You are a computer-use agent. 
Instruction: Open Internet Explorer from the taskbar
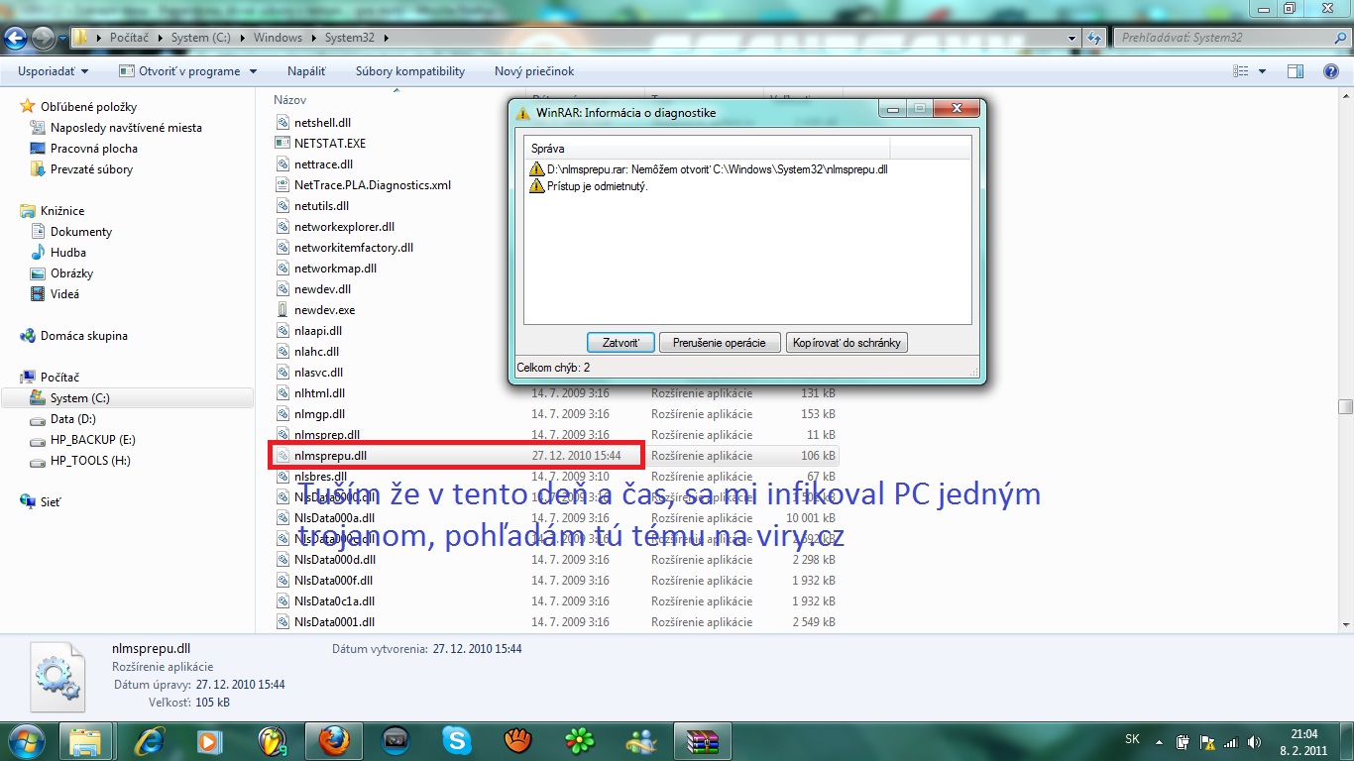(x=150, y=740)
